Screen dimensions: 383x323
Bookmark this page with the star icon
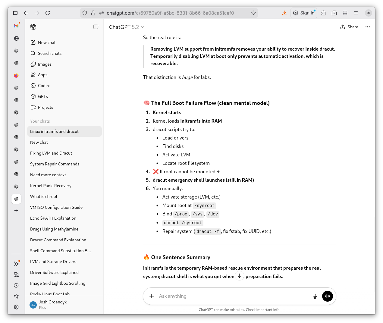(253, 13)
